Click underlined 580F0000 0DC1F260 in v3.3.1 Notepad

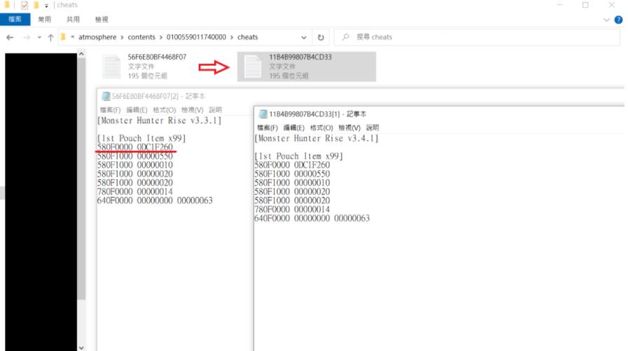135,147
